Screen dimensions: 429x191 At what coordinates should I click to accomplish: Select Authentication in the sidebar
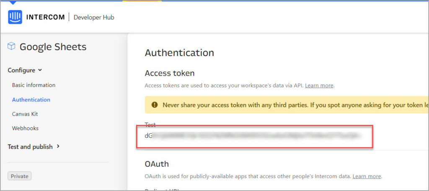(31, 99)
